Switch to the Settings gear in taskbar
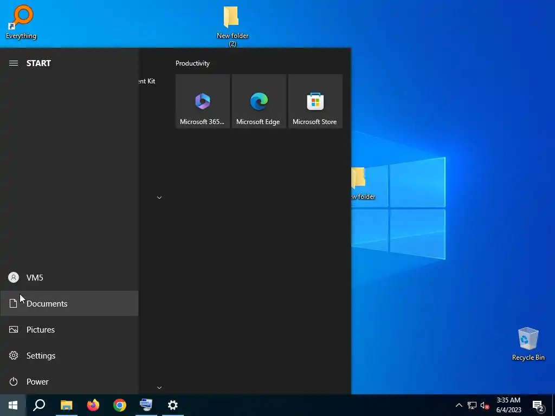This screenshot has width=555, height=416. pyautogui.click(x=173, y=405)
